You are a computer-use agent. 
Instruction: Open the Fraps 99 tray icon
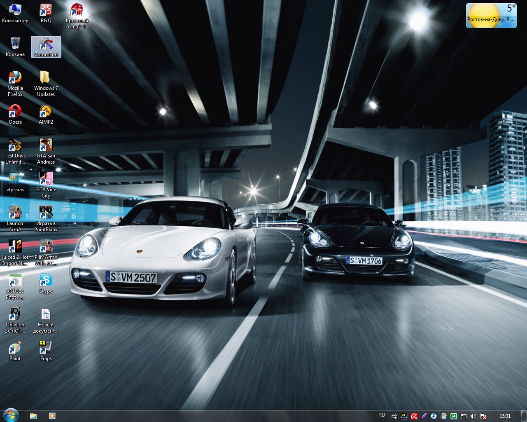[x=404, y=416]
